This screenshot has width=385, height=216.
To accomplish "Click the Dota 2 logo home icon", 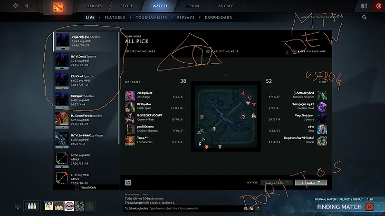I will coord(58,7).
